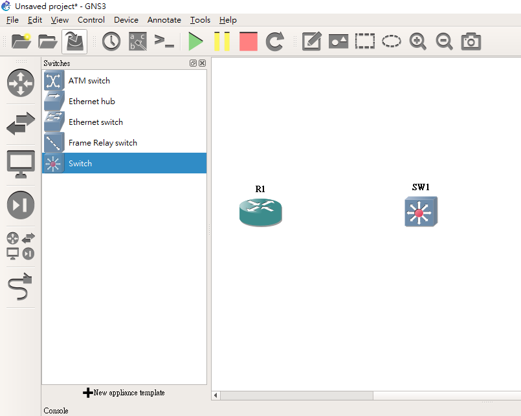Start all devices with green play
The width and height of the screenshot is (521, 416).
pyautogui.click(x=195, y=41)
